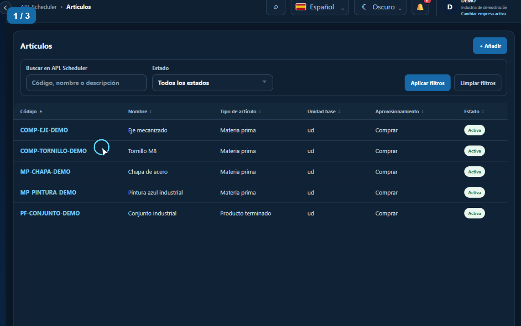Expand the Todos los estados status dropdown
Viewport: 521px width, 326px height.
[x=212, y=83]
